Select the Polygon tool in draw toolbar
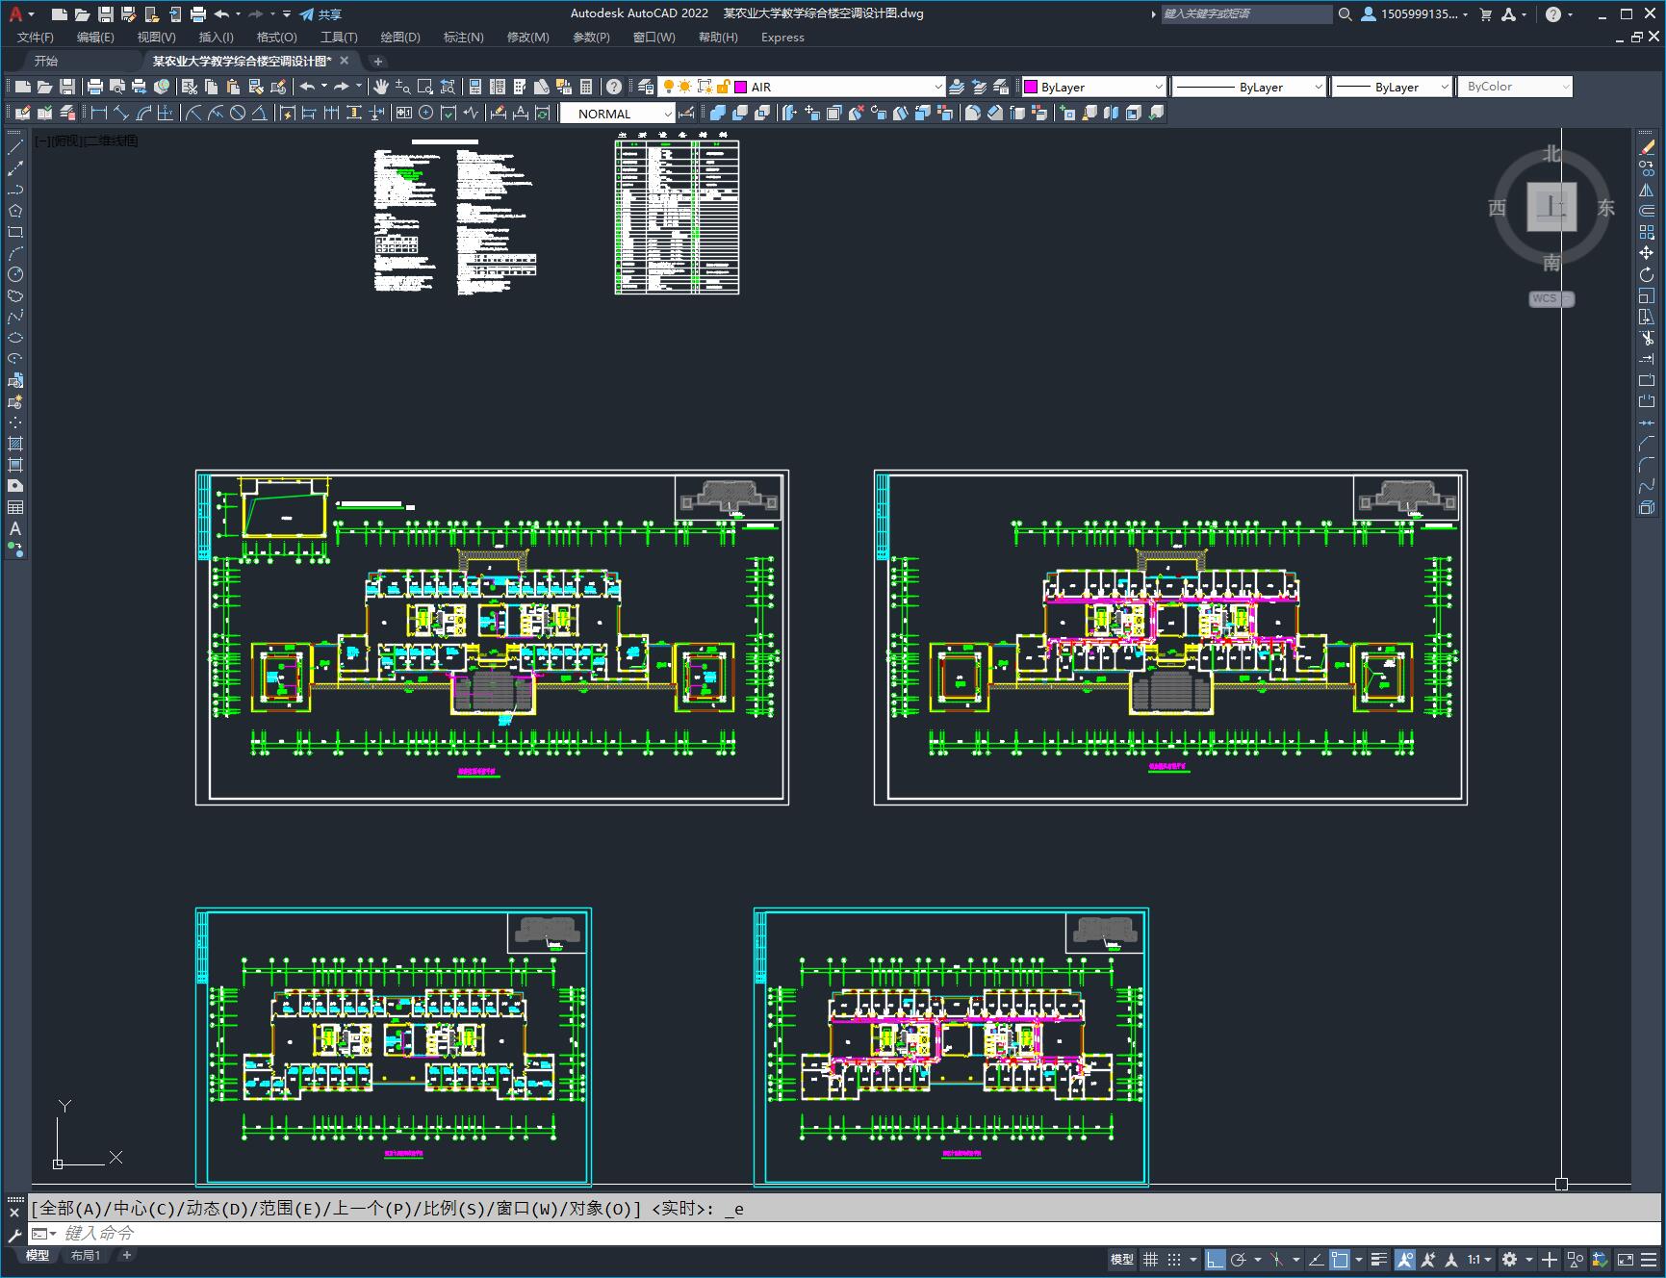 (x=15, y=211)
